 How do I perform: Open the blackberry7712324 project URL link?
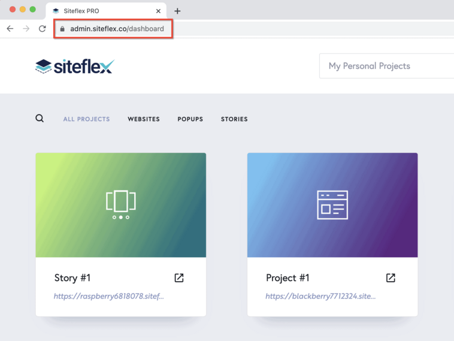pyautogui.click(x=320, y=296)
